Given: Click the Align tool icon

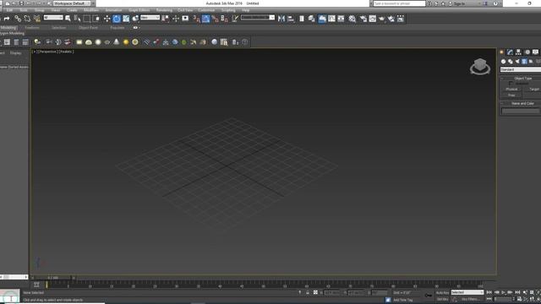Looking at the screenshot, I should [291, 19].
